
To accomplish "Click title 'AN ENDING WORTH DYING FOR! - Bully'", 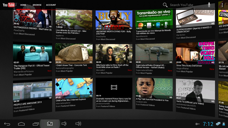I will click(x=114, y=31).
